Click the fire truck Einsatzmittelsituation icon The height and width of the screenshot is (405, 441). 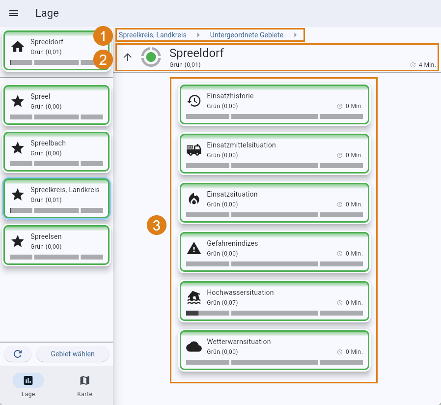(x=194, y=150)
